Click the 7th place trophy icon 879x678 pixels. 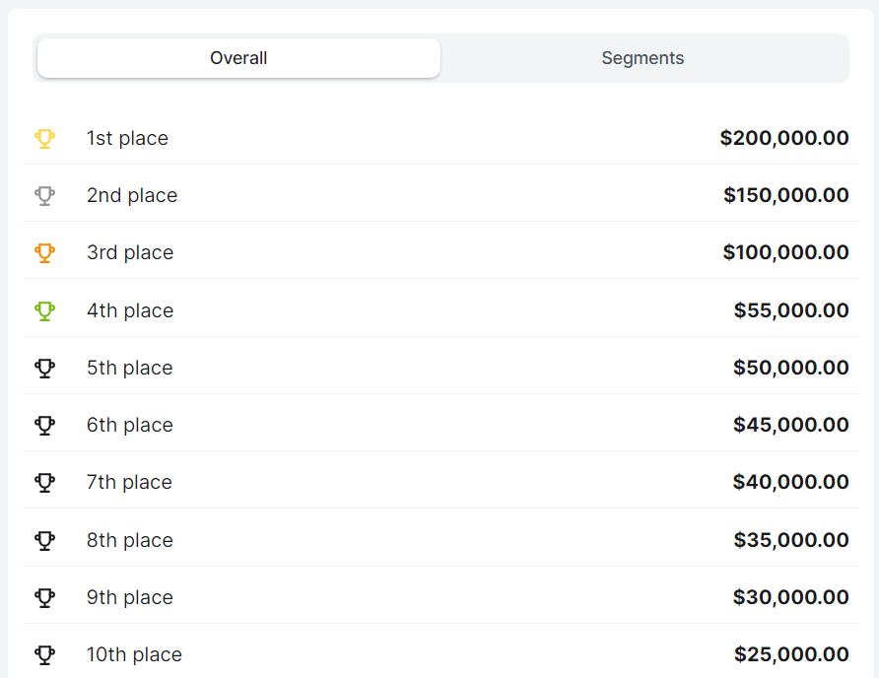(45, 482)
